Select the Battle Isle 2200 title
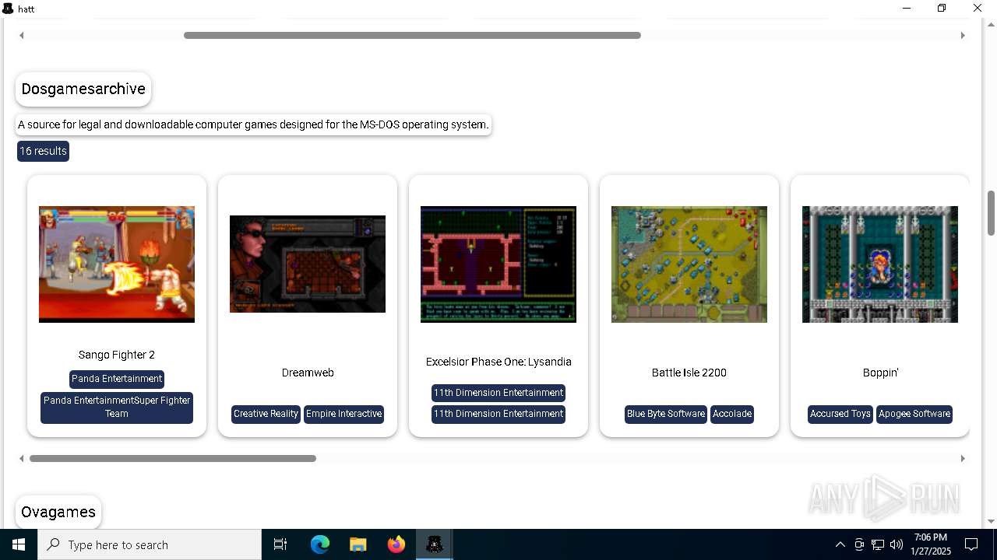The height and width of the screenshot is (560, 997). pyautogui.click(x=689, y=373)
